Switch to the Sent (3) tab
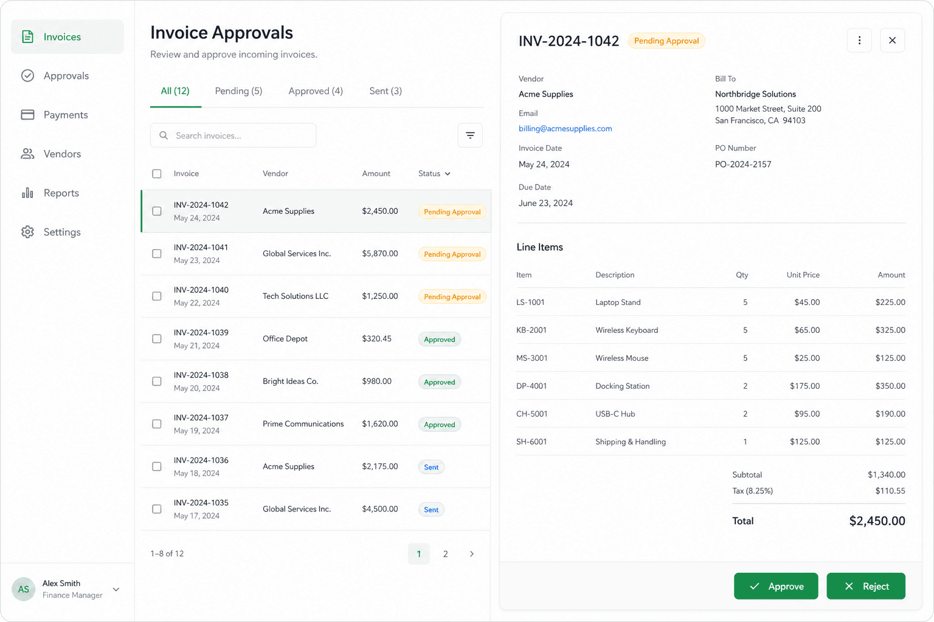The image size is (934, 622). pos(386,91)
